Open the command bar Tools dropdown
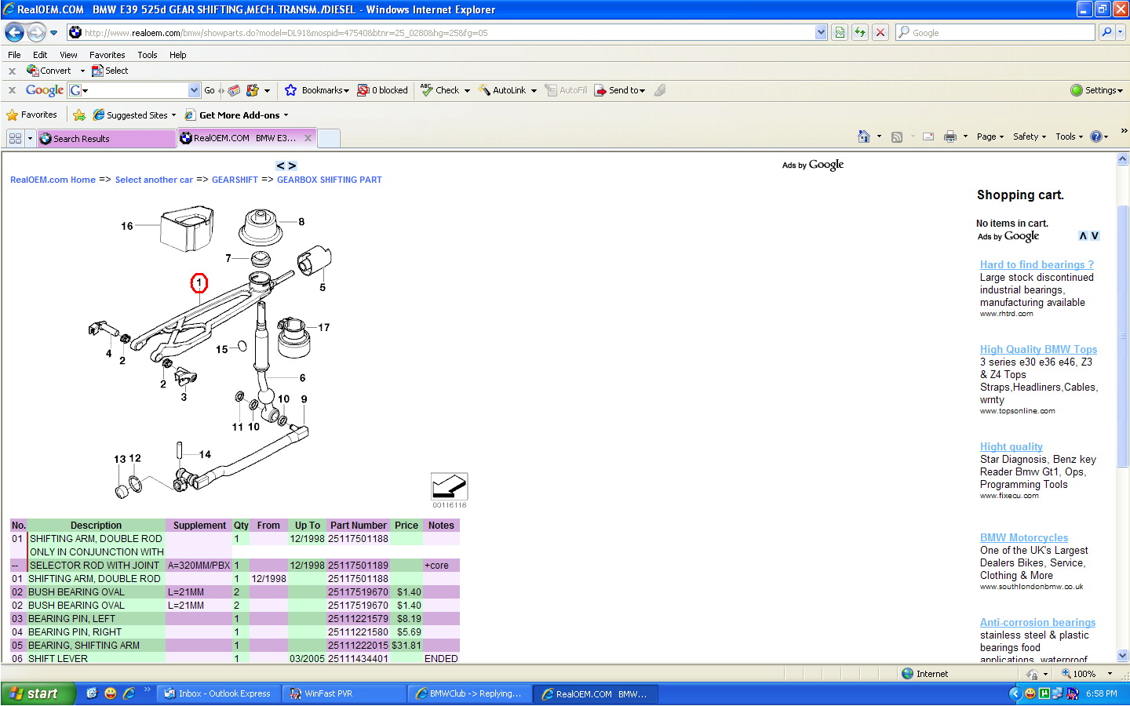The image size is (1130, 706). [1069, 136]
